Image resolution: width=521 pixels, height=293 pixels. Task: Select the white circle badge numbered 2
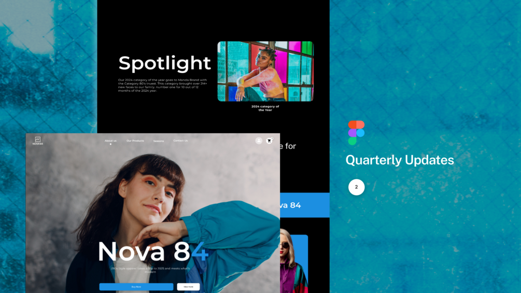356,187
